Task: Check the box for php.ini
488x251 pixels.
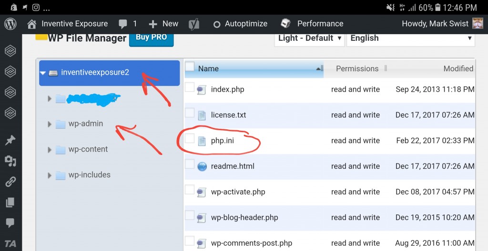Action: tap(190, 138)
